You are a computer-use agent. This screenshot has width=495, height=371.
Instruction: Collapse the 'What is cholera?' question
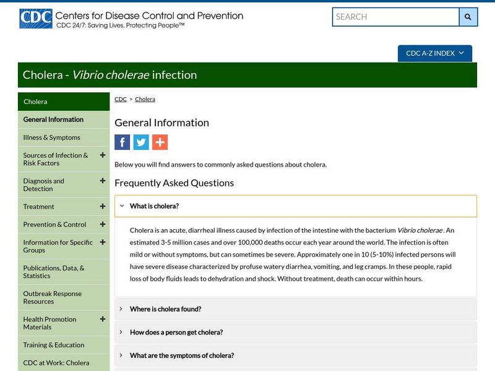(x=296, y=206)
